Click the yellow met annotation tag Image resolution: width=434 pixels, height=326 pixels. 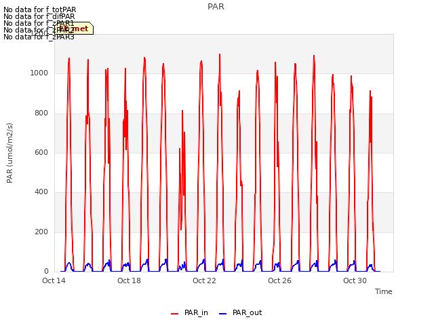[x=74, y=29]
